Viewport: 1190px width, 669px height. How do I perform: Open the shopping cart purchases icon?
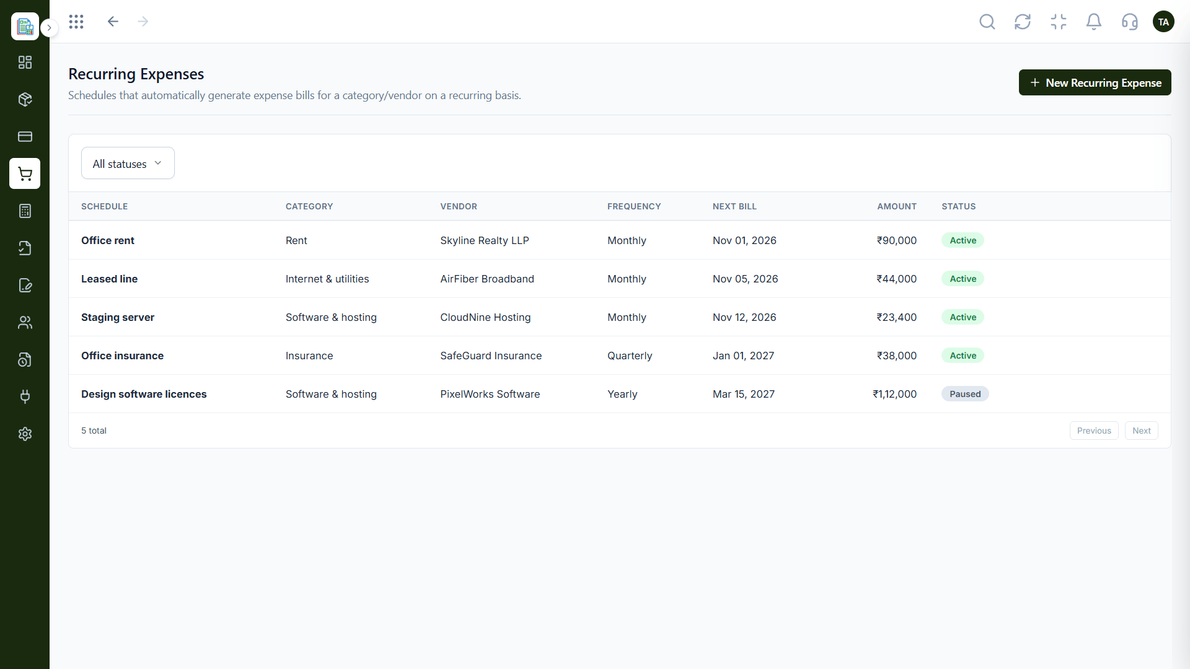[25, 173]
